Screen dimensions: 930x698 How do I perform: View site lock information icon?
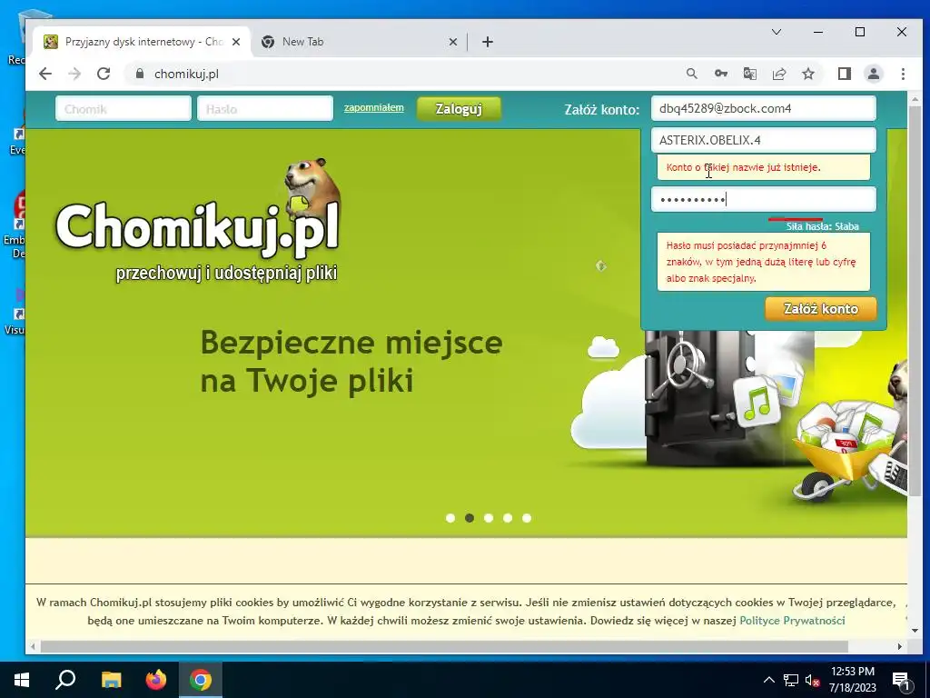point(140,74)
